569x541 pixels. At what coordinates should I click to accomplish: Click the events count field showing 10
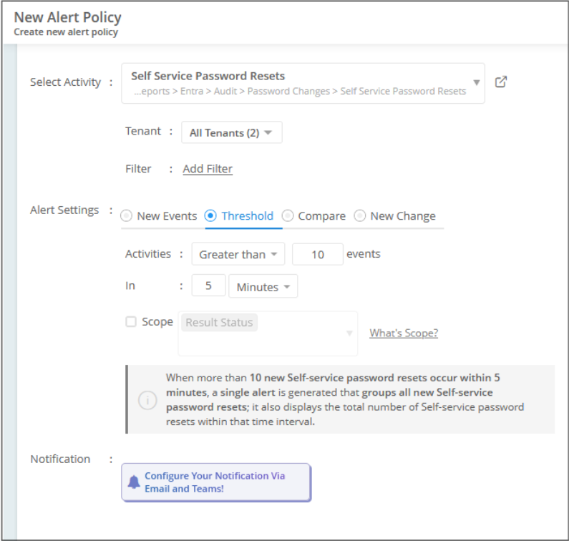click(318, 254)
